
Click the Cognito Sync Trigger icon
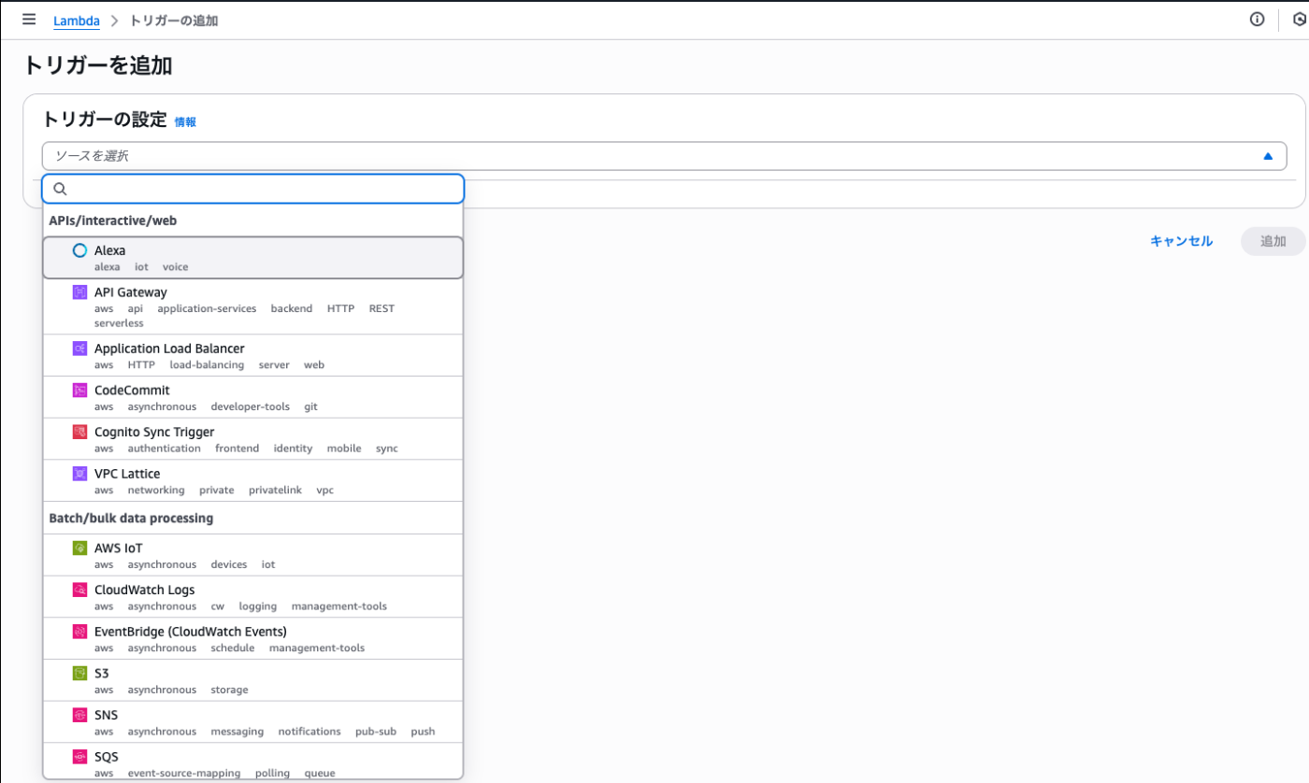80,432
